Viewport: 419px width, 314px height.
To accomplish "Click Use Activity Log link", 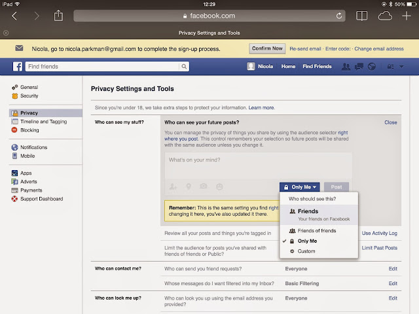I will [379, 233].
